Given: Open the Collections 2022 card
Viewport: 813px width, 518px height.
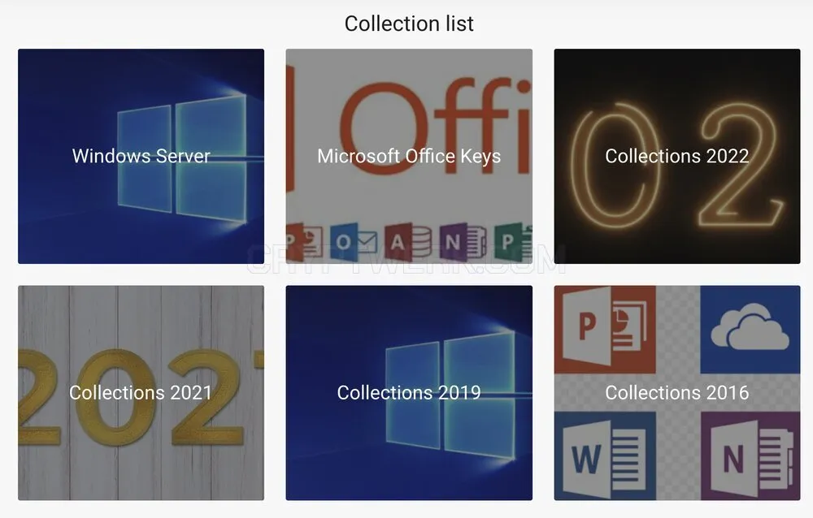Looking at the screenshot, I should (677, 157).
